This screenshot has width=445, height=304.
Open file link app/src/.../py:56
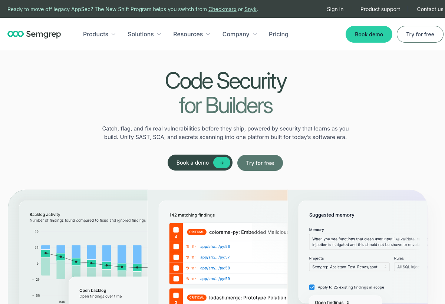click(x=215, y=247)
